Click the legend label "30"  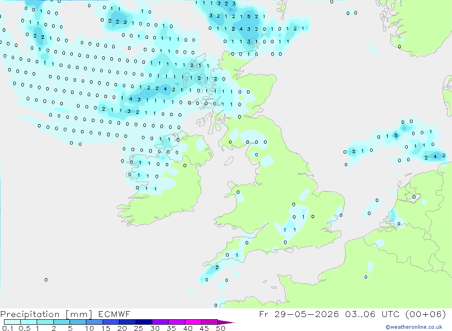click(155, 328)
